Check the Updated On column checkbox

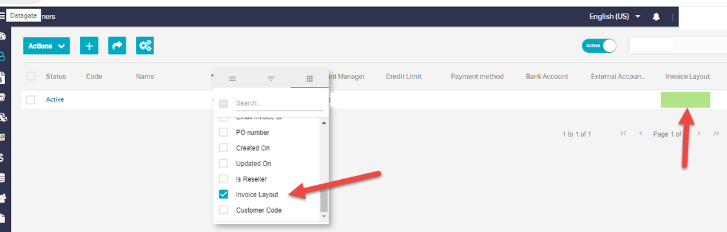(224, 163)
